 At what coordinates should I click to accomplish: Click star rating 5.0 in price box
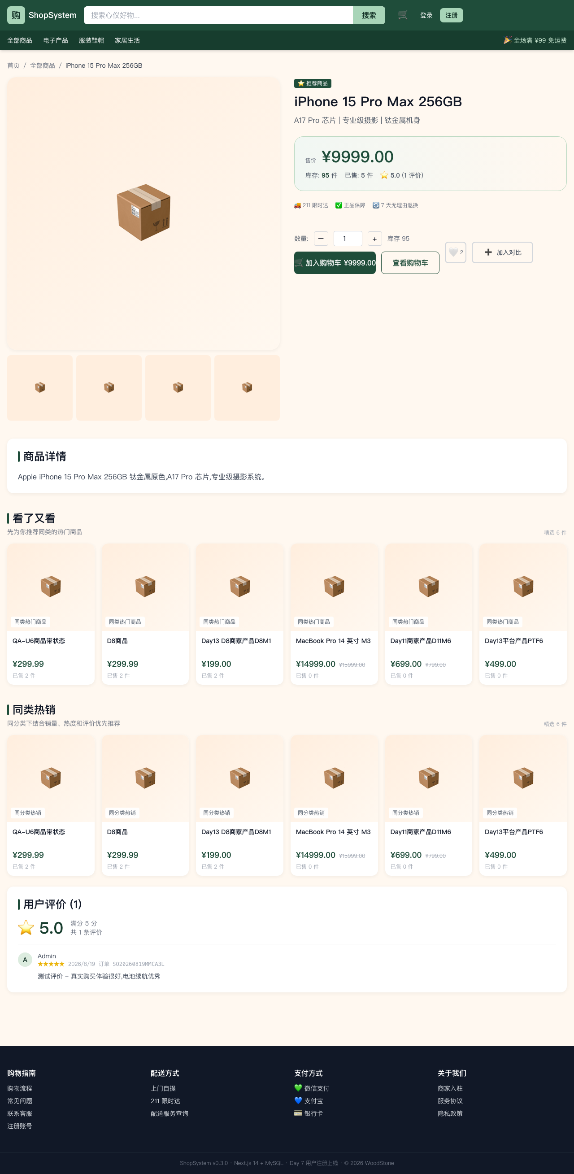pos(401,175)
